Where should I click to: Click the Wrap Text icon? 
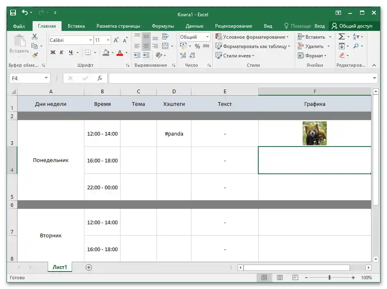(x=165, y=37)
